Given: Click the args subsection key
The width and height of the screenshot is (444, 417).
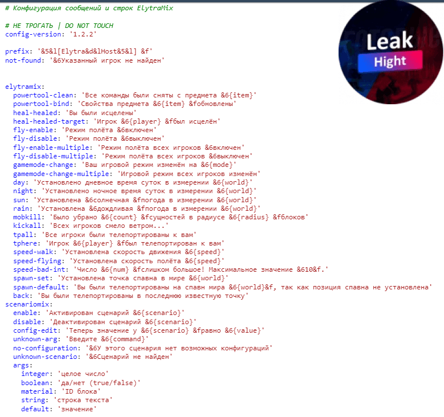Looking at the screenshot, I should tap(23, 366).
